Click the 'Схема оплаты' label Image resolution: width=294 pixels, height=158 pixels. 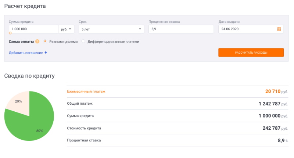[x=21, y=42]
